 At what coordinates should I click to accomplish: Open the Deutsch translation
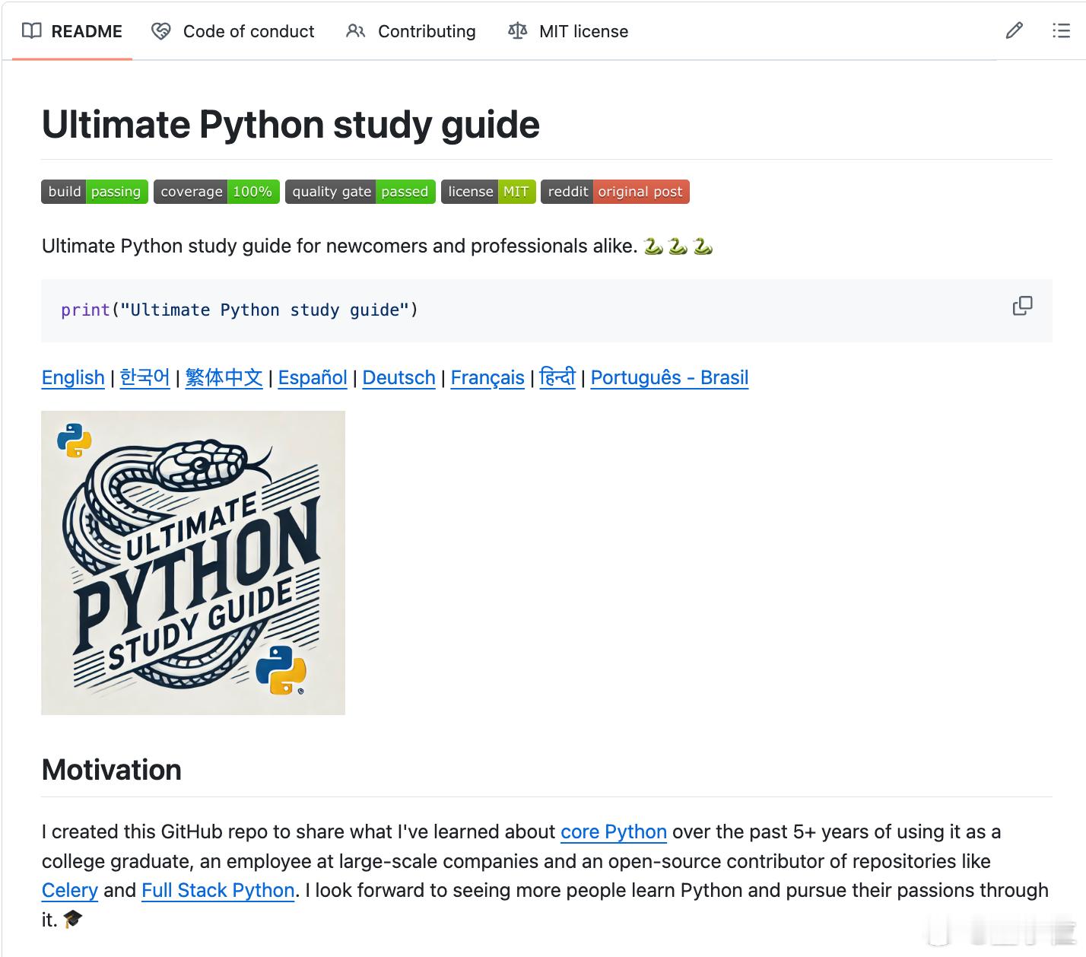pyautogui.click(x=399, y=377)
